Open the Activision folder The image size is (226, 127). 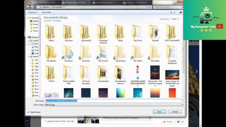click(x=69, y=33)
